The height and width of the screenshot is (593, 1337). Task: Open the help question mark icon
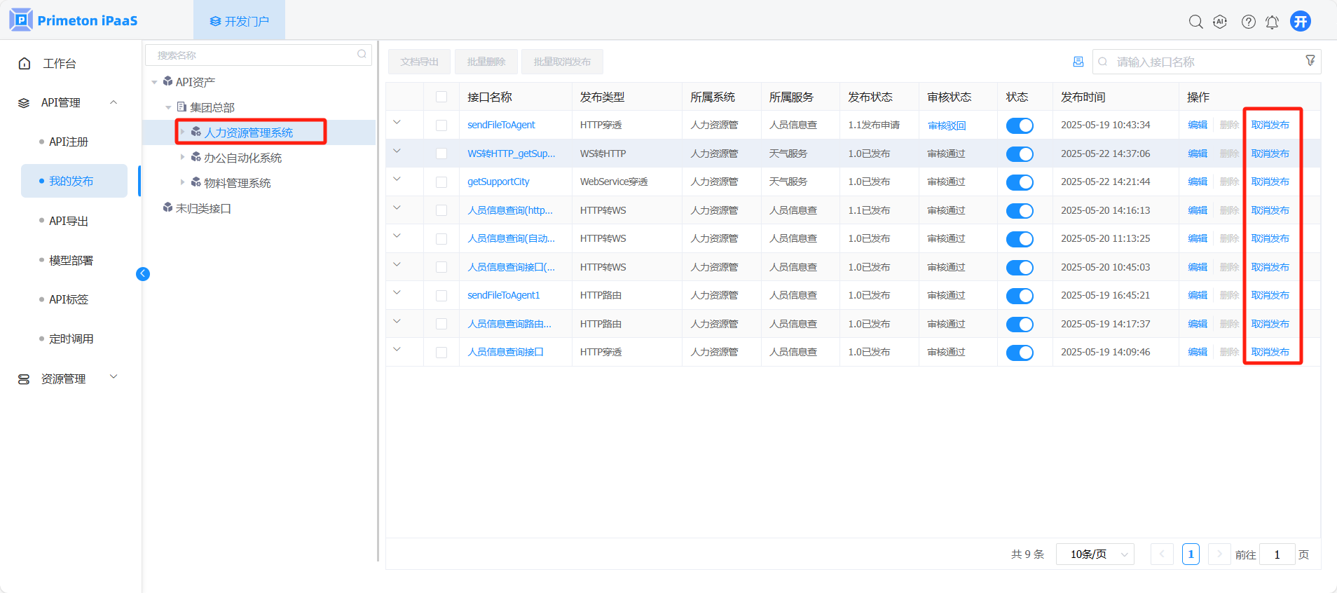(x=1248, y=22)
